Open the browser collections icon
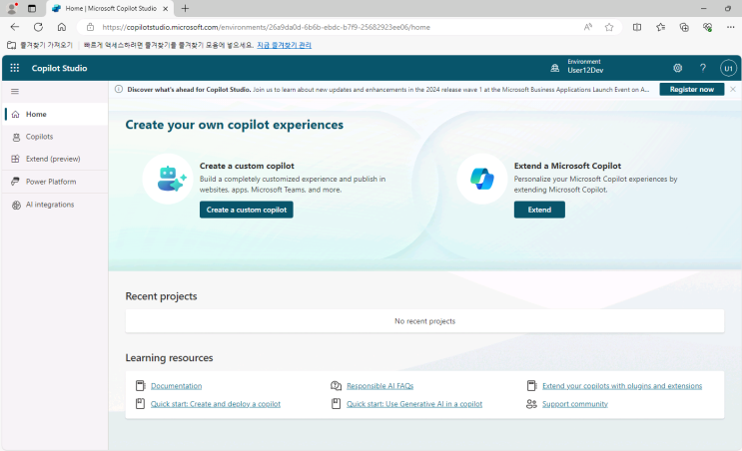The width and height of the screenshot is (742, 451). (x=684, y=27)
